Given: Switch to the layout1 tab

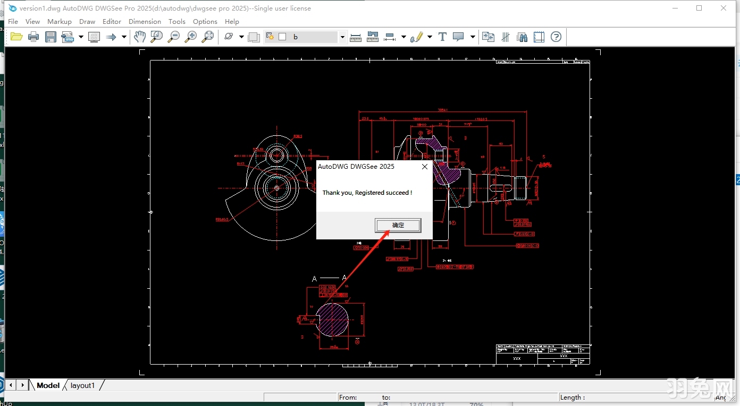Looking at the screenshot, I should tap(82, 385).
